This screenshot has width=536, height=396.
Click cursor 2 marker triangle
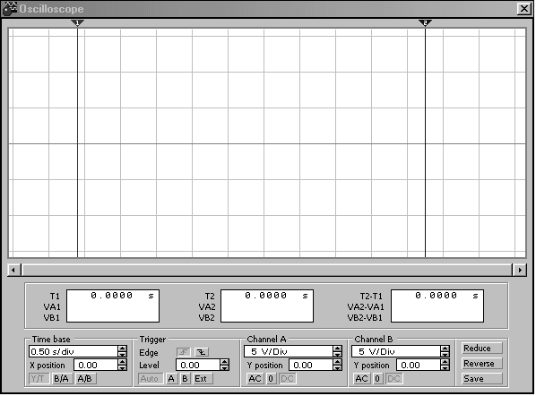pos(425,23)
